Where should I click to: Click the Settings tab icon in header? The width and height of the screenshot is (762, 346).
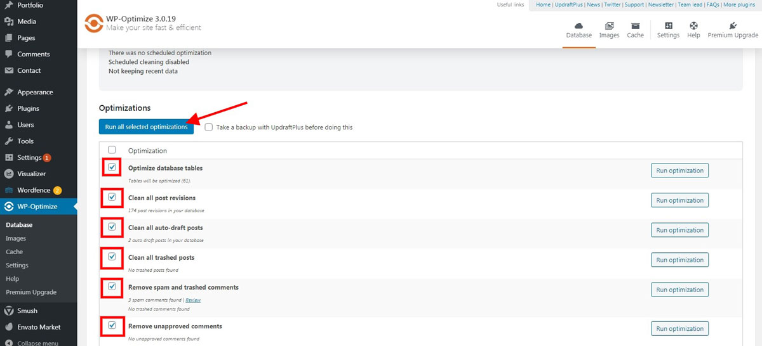(x=668, y=26)
